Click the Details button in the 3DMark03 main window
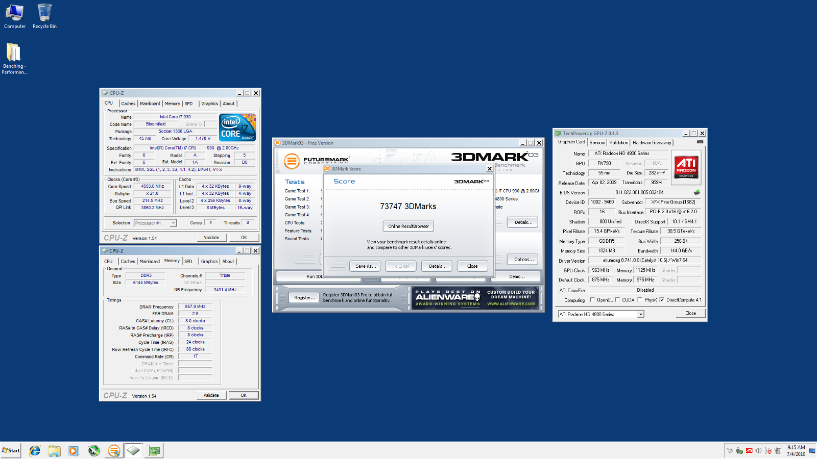The image size is (817, 459). coord(523,222)
